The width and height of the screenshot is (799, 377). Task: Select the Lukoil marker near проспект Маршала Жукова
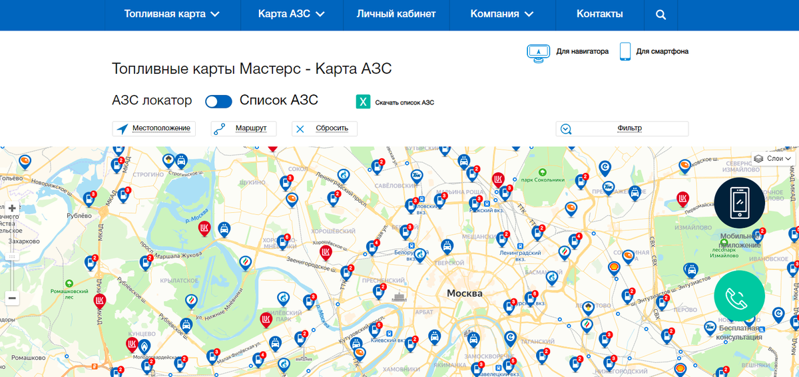[205, 229]
